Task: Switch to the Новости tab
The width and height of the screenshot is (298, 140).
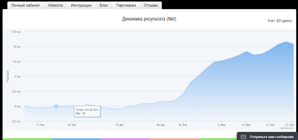Action: 55,5
